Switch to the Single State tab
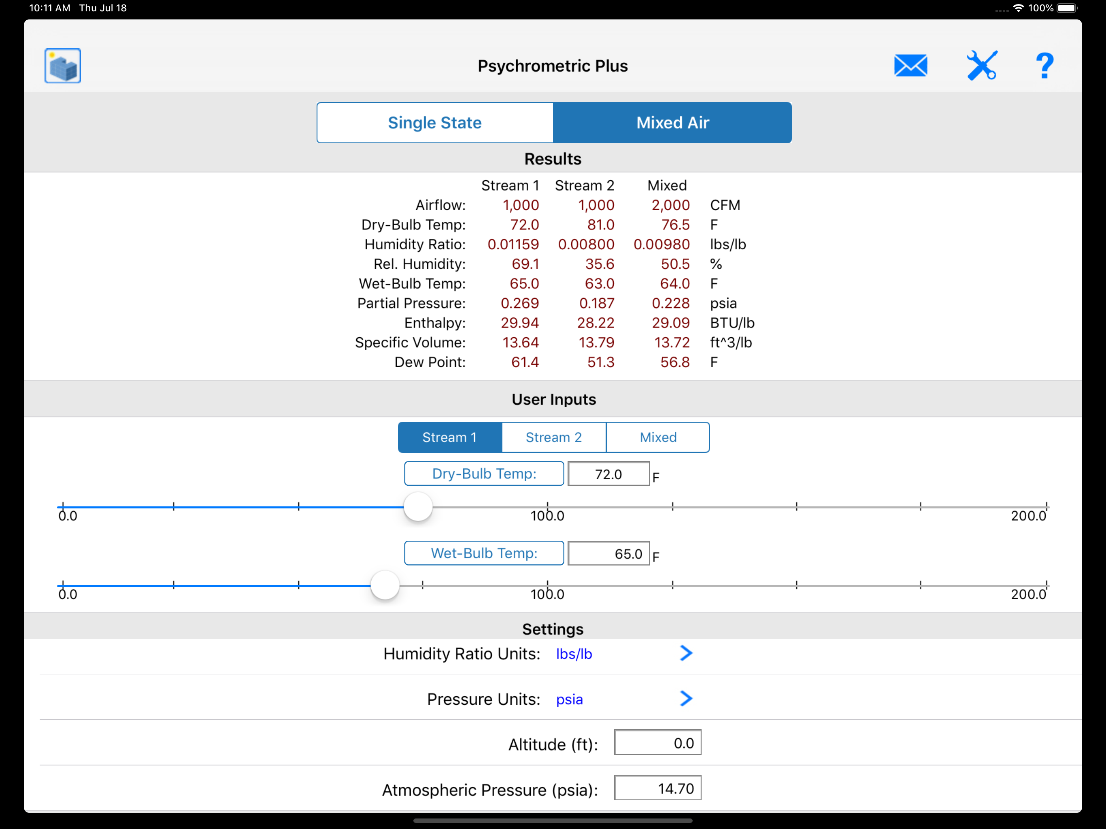The image size is (1106, 829). (x=435, y=123)
